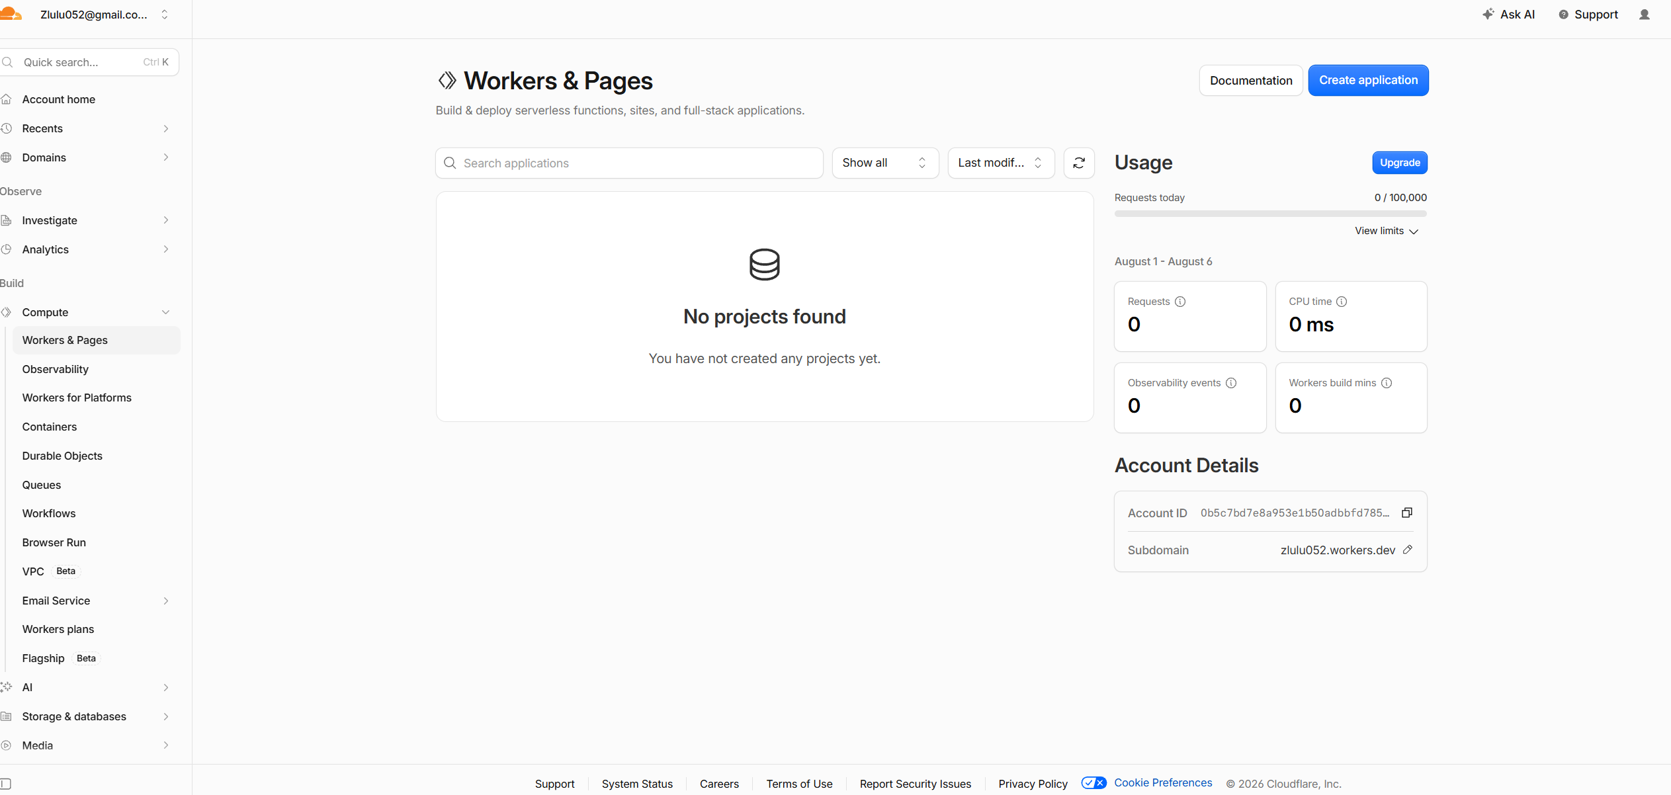The height and width of the screenshot is (795, 1671).
Task: Expand the Recents chevron
Action: point(166,128)
